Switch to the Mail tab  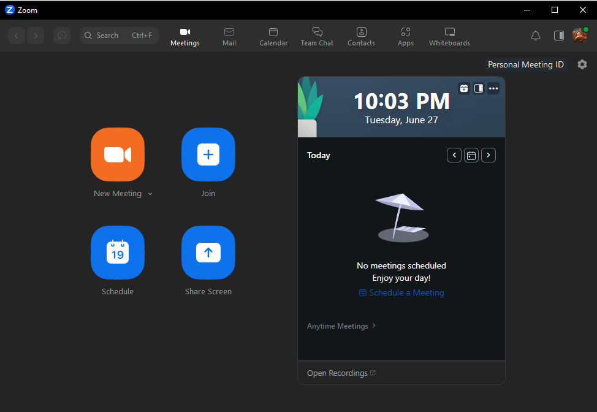(x=229, y=36)
